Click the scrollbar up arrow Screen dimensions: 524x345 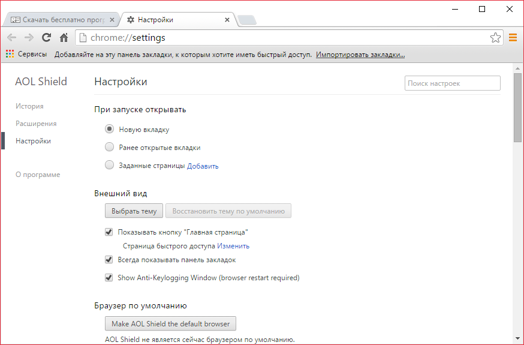tap(517, 68)
